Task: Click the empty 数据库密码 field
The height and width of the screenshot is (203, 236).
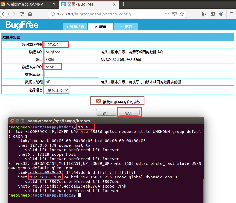Action: pyautogui.click(x=72, y=75)
